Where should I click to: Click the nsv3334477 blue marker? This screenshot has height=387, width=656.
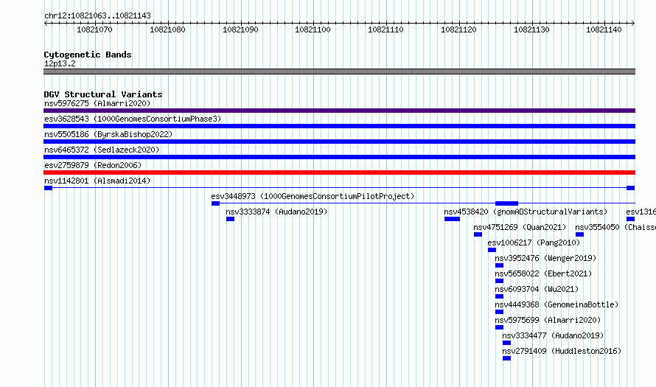pos(506,343)
